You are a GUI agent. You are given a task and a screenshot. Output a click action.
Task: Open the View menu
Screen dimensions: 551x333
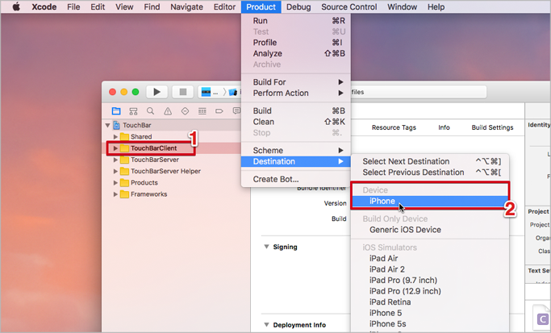(124, 6)
